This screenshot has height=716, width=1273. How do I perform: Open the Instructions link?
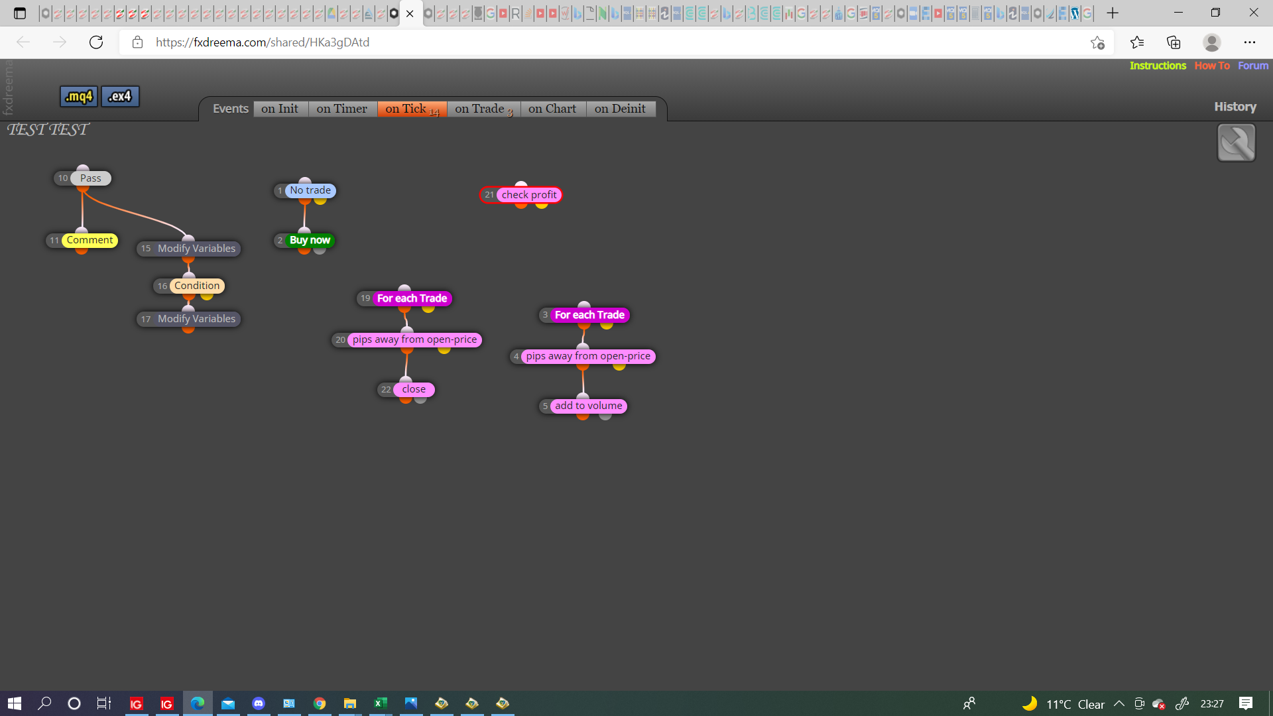[x=1158, y=66]
